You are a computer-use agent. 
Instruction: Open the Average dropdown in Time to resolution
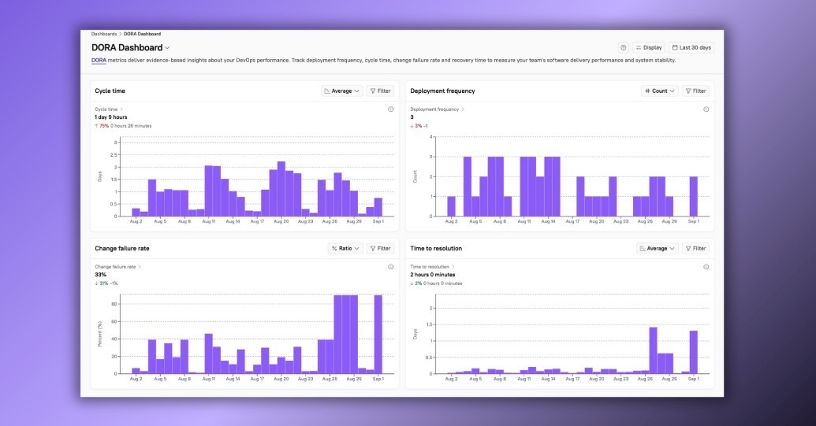click(x=658, y=249)
